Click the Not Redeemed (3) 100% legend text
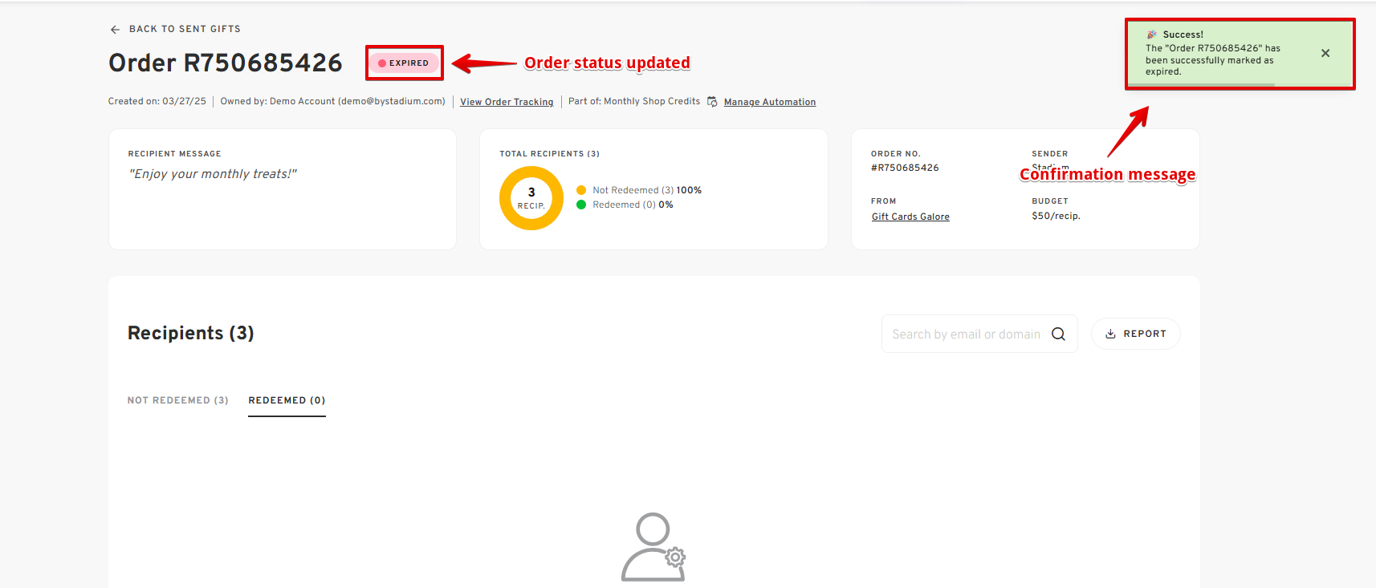1376x588 pixels. point(647,190)
